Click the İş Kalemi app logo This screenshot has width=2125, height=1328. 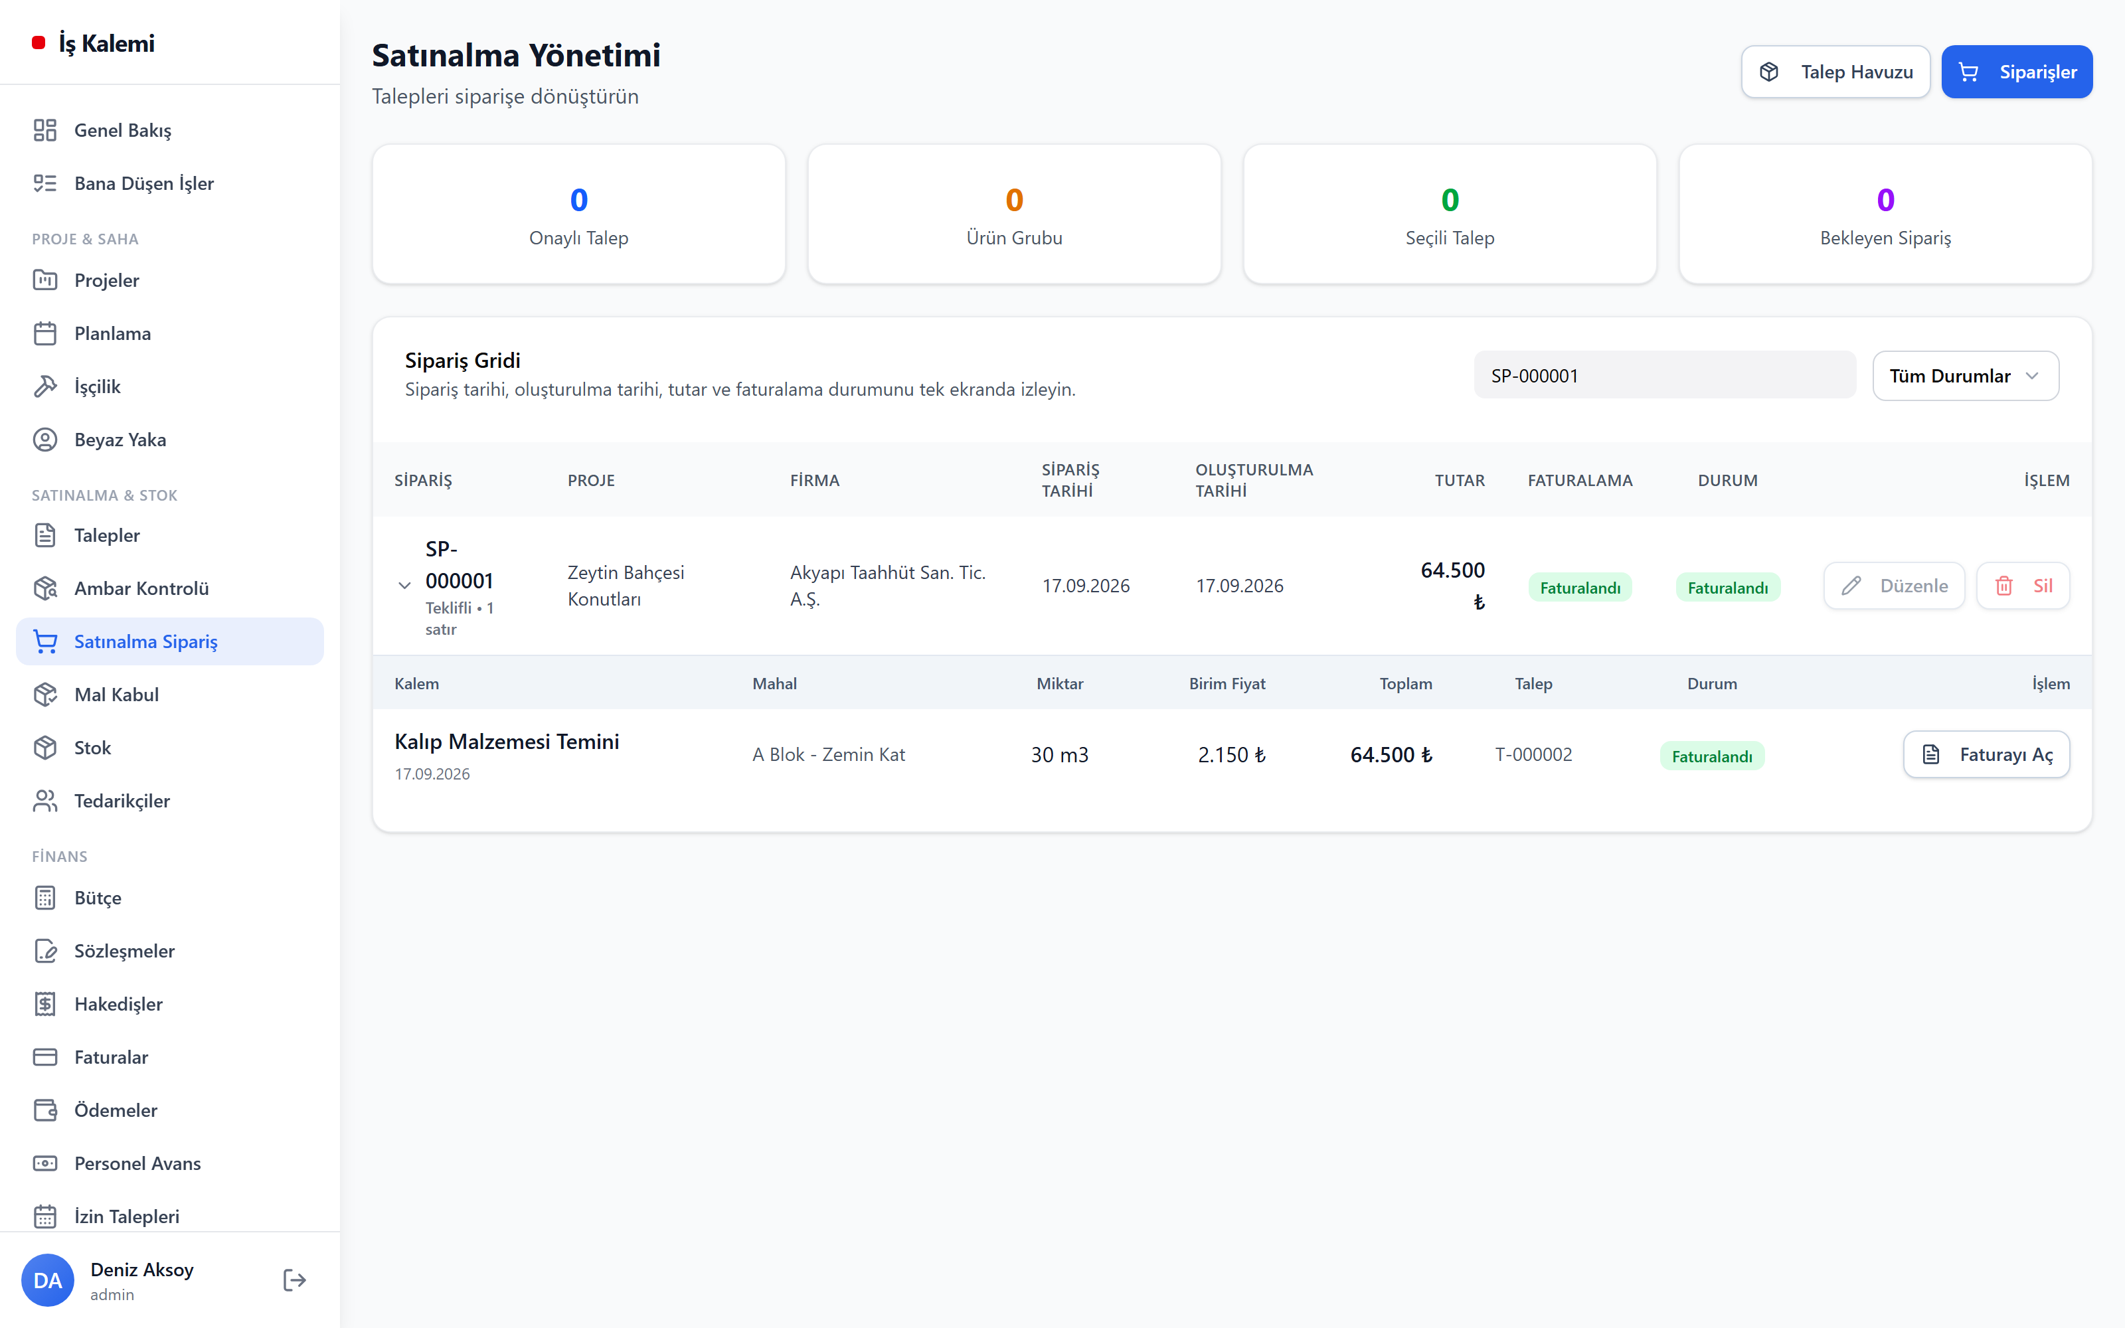93,43
